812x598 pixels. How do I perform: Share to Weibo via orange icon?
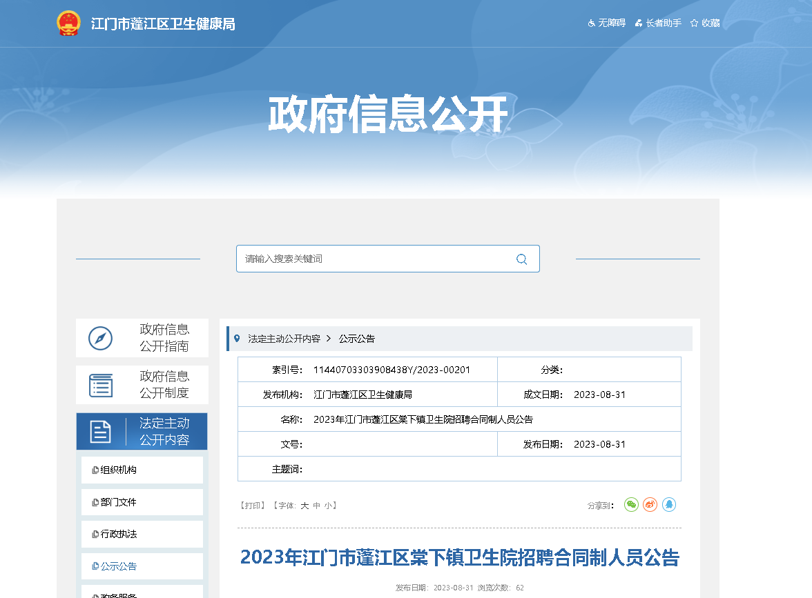pyautogui.click(x=650, y=505)
